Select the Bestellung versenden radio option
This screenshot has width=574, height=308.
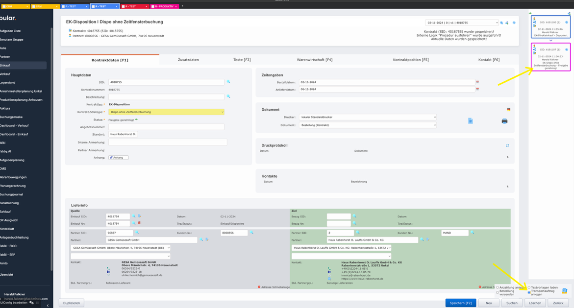(x=498, y=293)
